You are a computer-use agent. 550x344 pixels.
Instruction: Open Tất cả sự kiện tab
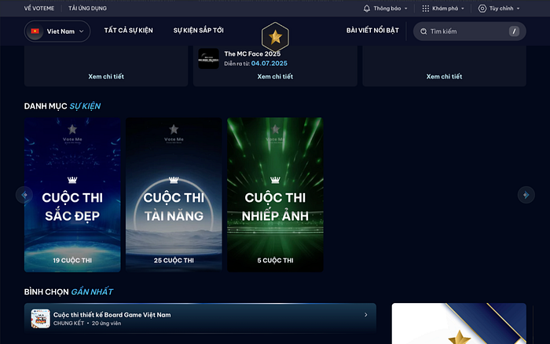128,31
